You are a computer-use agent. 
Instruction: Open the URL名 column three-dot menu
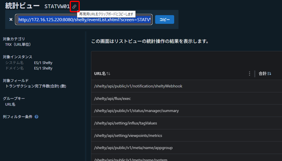pyautogui.click(x=250, y=74)
